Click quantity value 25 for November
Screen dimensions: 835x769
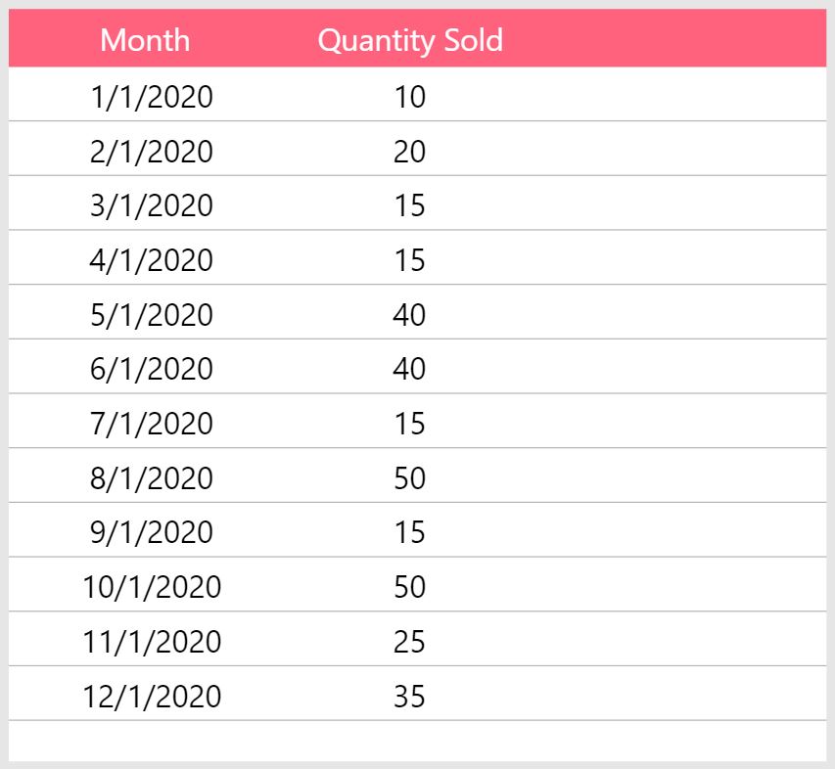[409, 641]
